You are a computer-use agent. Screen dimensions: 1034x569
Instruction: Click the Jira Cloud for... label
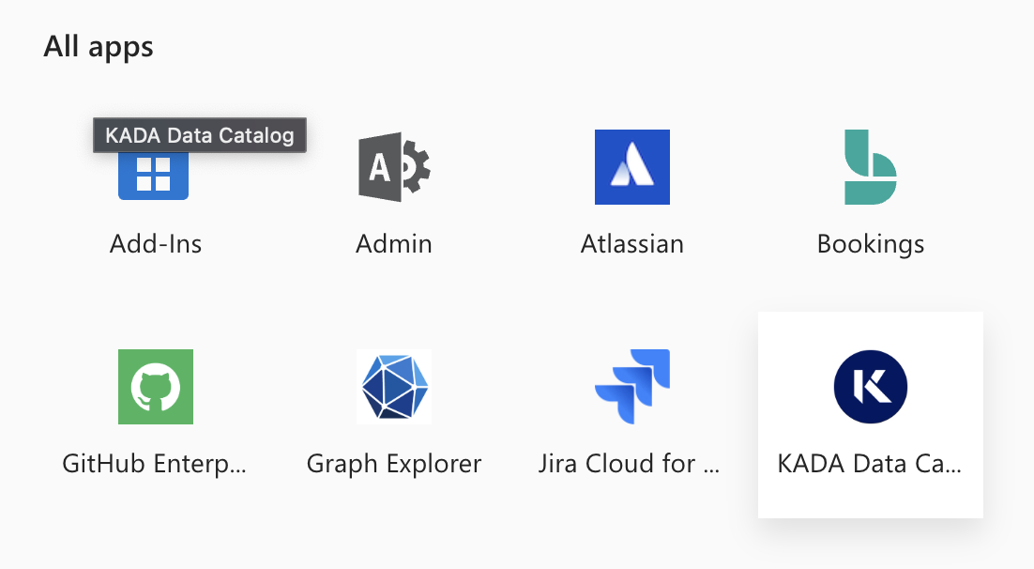630,463
